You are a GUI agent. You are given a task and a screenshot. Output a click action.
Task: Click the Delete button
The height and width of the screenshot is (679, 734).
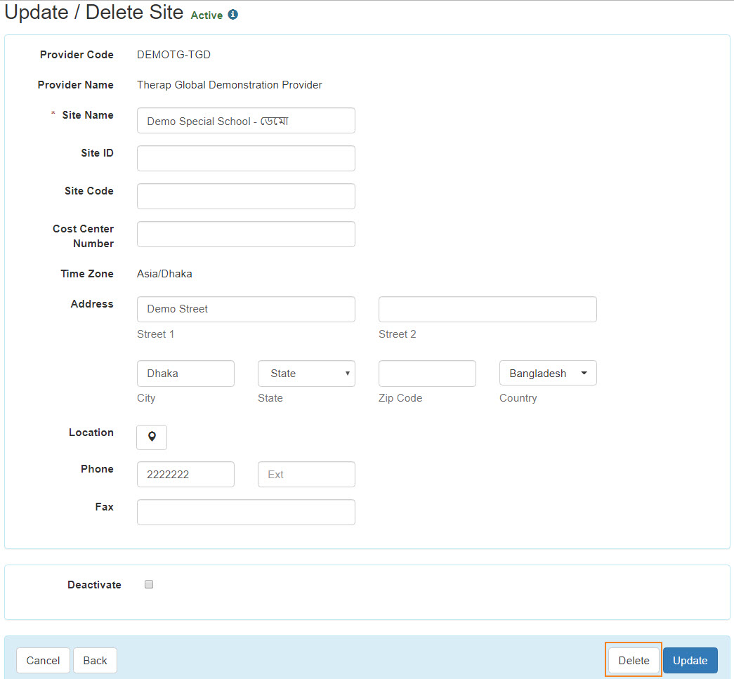(x=634, y=660)
